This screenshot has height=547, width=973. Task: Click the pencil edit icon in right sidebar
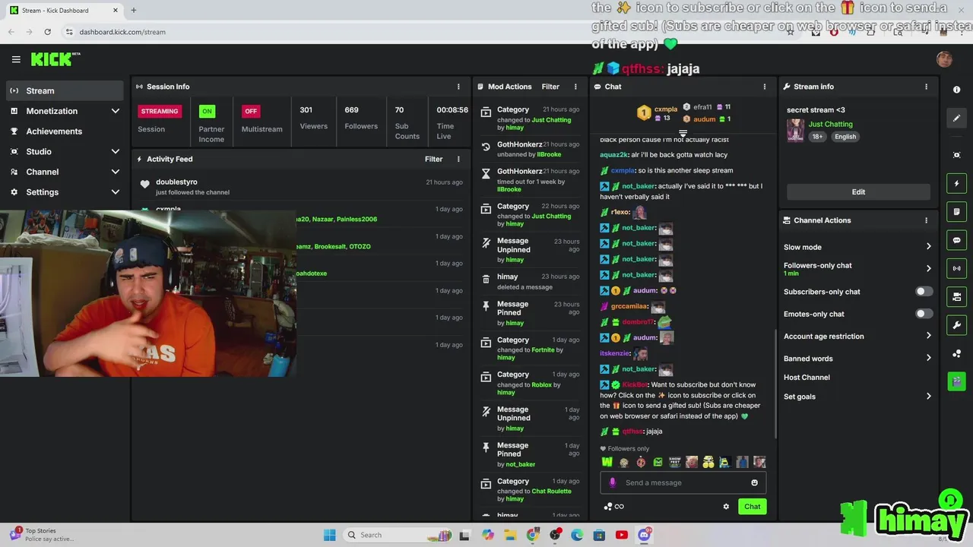click(956, 118)
